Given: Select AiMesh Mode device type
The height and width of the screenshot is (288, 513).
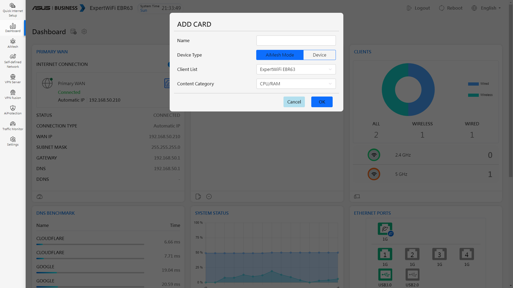Looking at the screenshot, I should coord(280,55).
